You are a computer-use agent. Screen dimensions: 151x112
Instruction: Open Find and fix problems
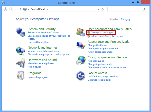pos(39,42)
